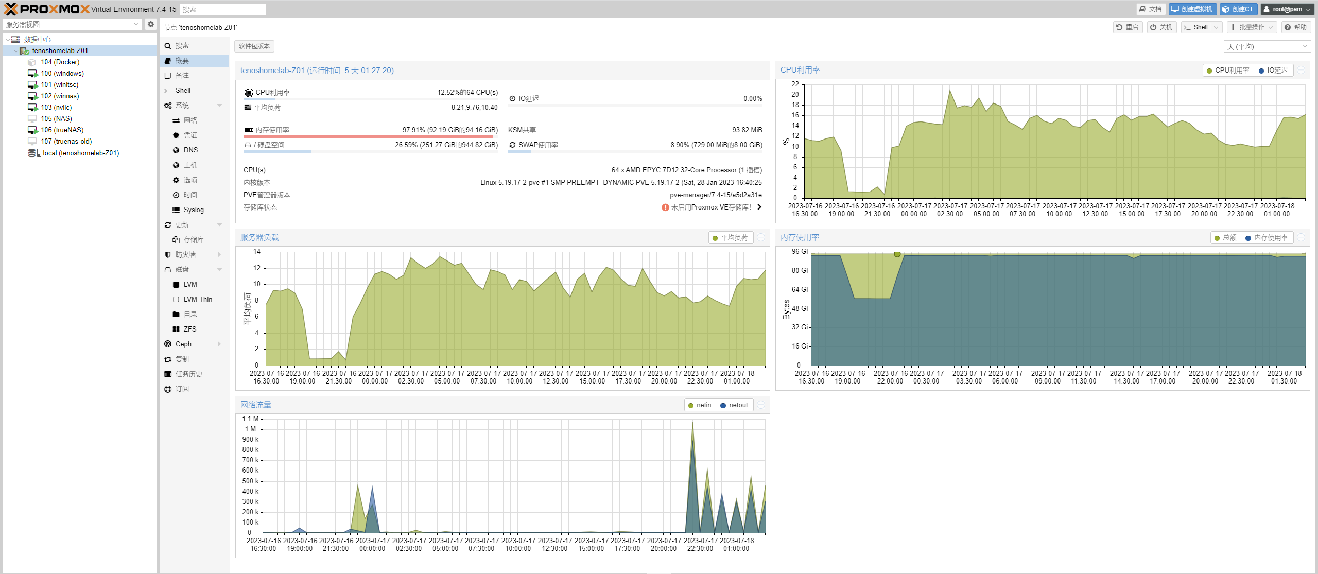Toggle 内存使用率 legend in memory chart

[1267, 238]
